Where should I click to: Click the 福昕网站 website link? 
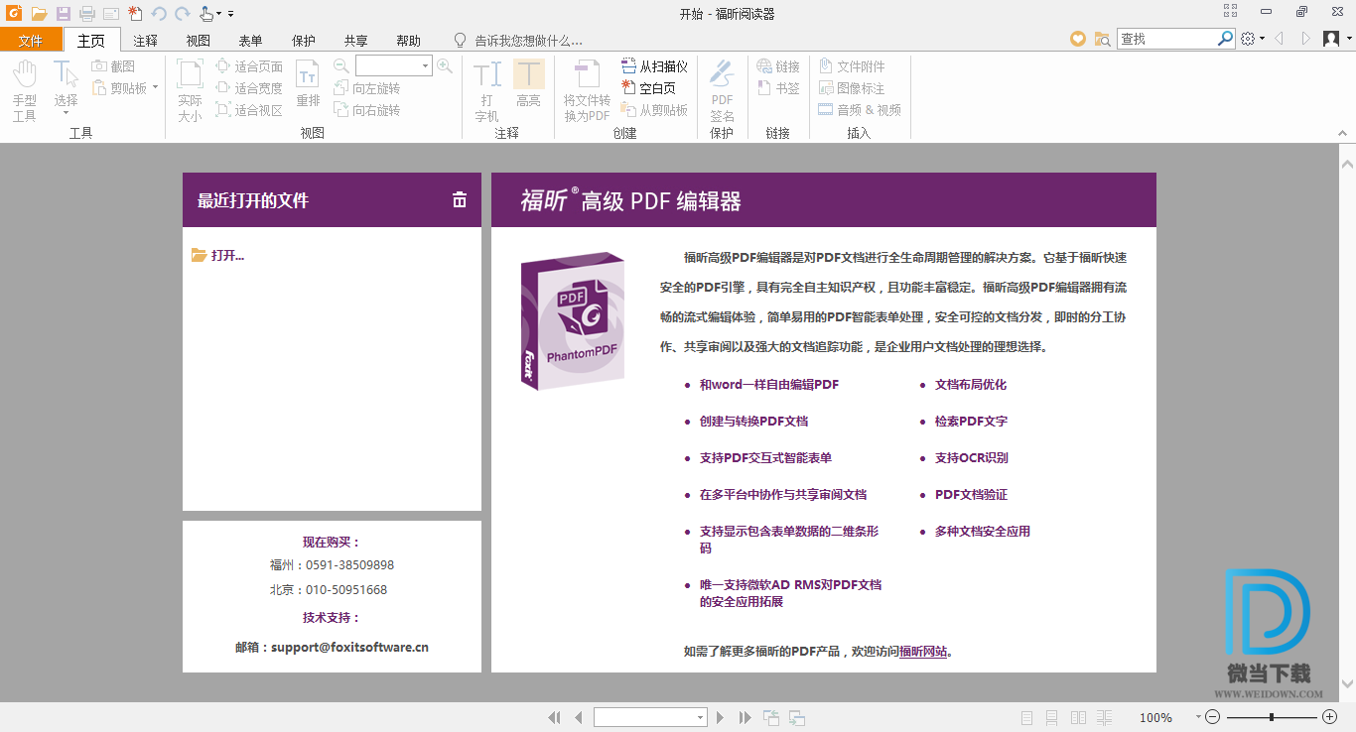(x=923, y=652)
